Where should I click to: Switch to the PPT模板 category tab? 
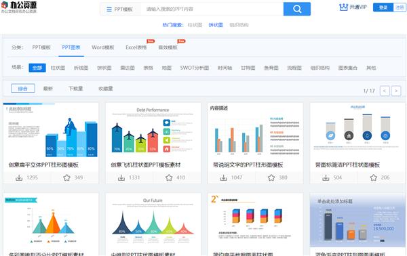pos(41,47)
